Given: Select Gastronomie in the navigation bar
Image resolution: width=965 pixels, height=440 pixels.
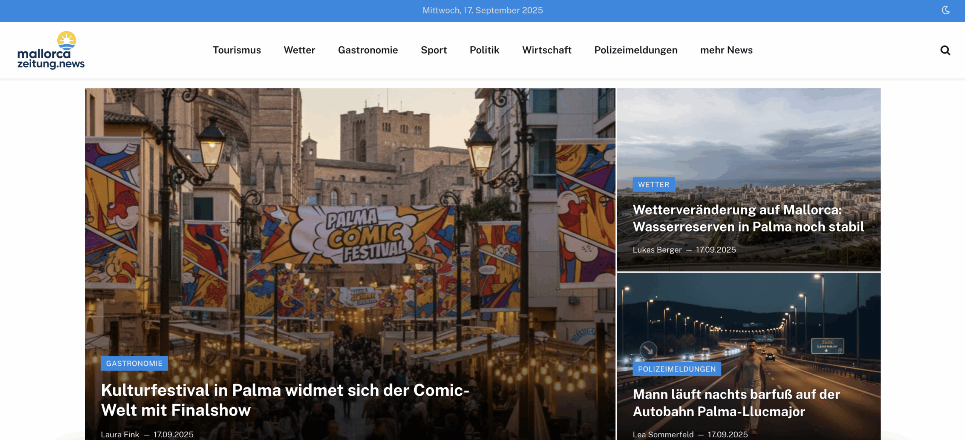Looking at the screenshot, I should pyautogui.click(x=368, y=50).
